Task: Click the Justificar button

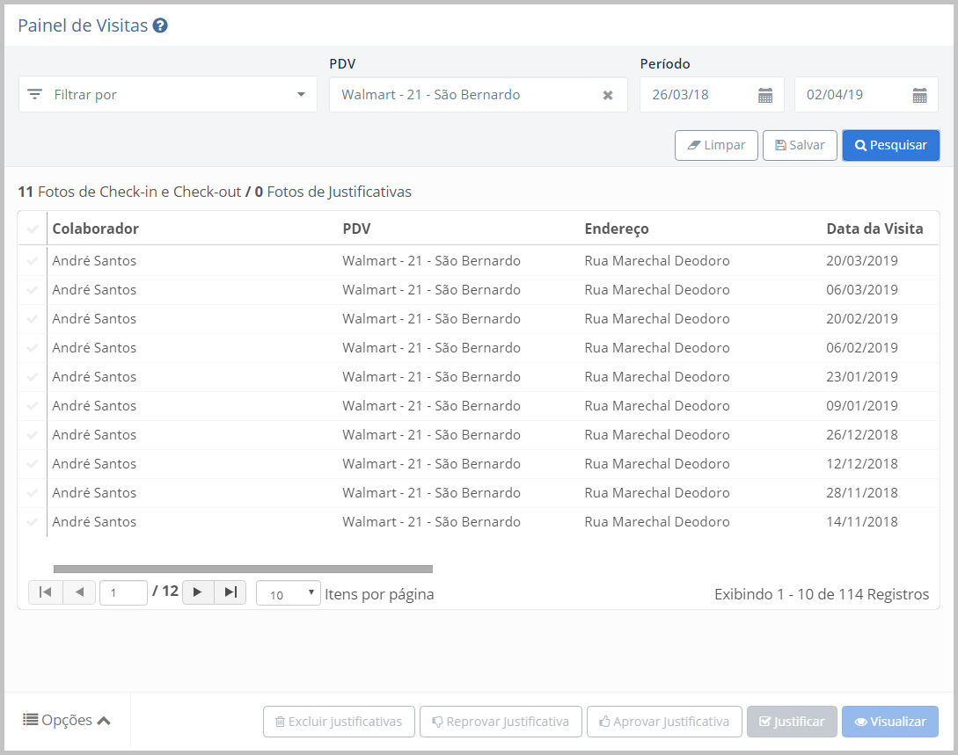Action: click(792, 722)
